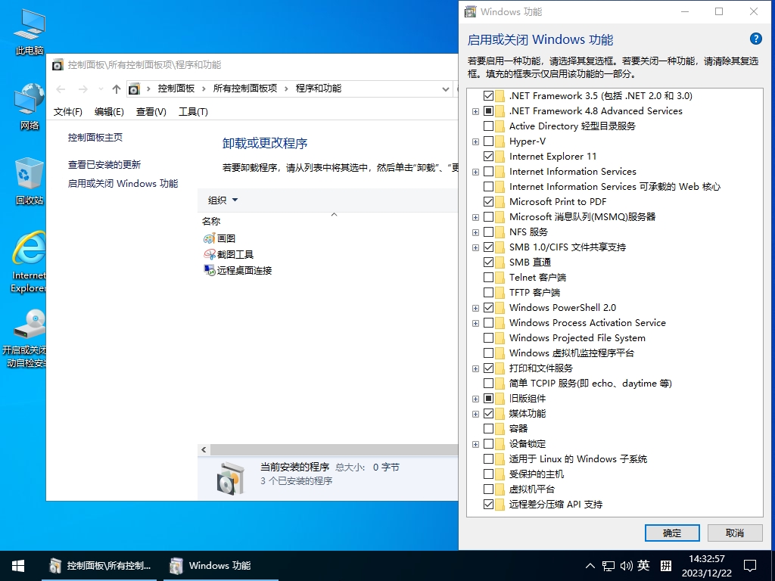Open the address bar history dropdown arrow
Image resolution: width=775 pixels, height=581 pixels.
[x=445, y=89]
